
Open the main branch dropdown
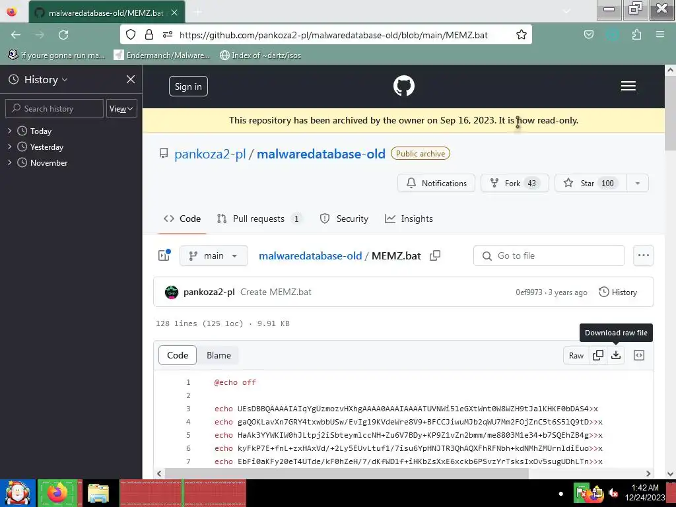point(213,255)
